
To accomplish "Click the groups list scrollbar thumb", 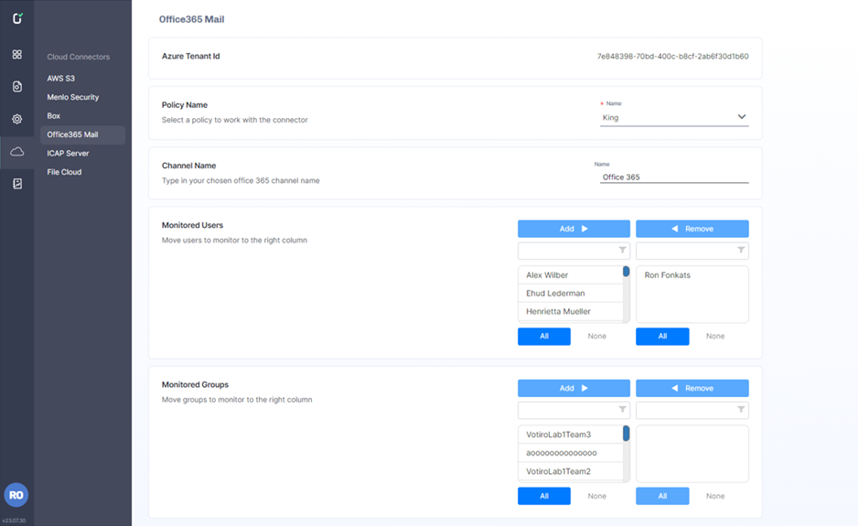I will click(626, 434).
